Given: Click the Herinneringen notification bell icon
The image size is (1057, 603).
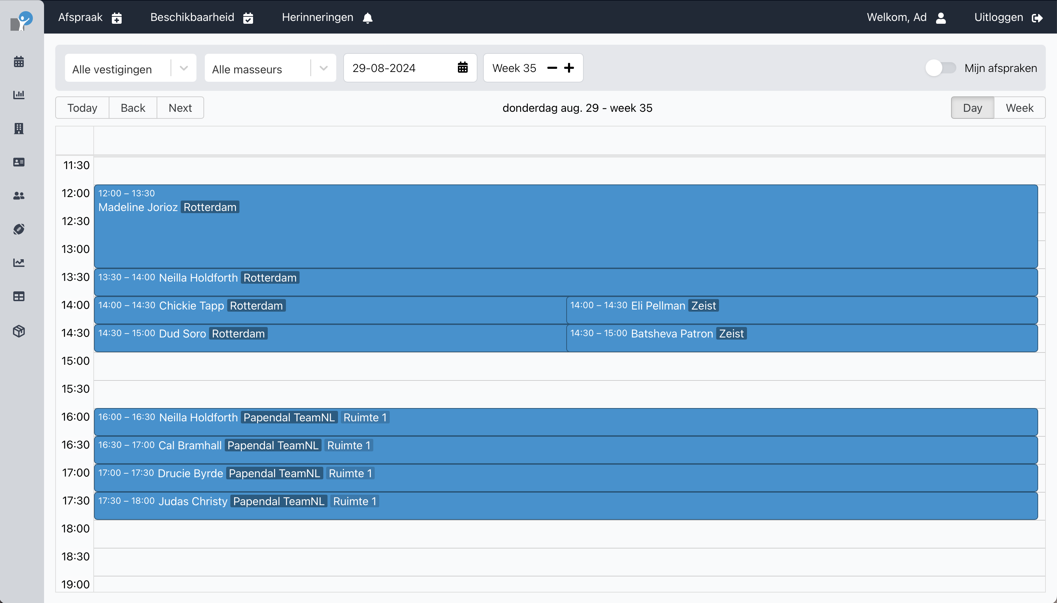Looking at the screenshot, I should pyautogui.click(x=367, y=17).
